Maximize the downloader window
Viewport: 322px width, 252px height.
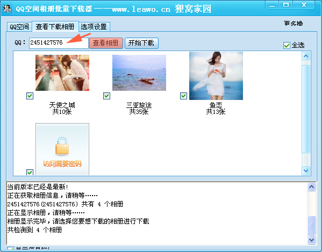(x=286, y=5)
